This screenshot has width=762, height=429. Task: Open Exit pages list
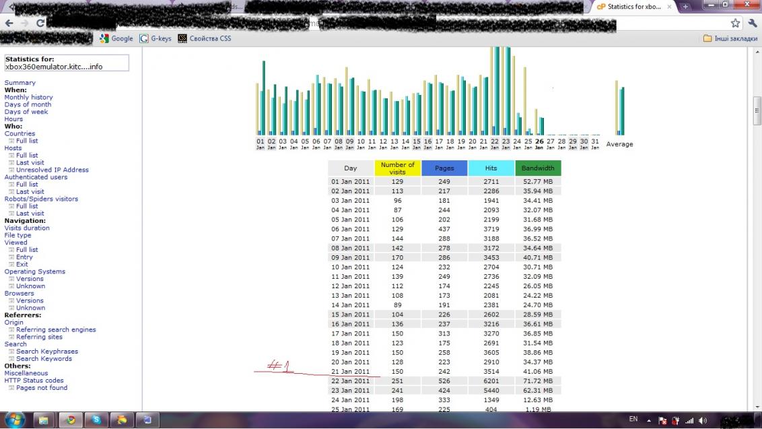click(x=22, y=265)
